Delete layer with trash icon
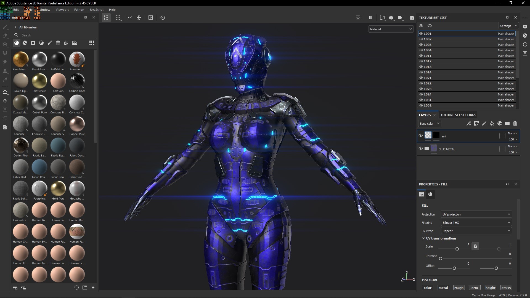The image size is (530, 298). pyautogui.click(x=515, y=124)
